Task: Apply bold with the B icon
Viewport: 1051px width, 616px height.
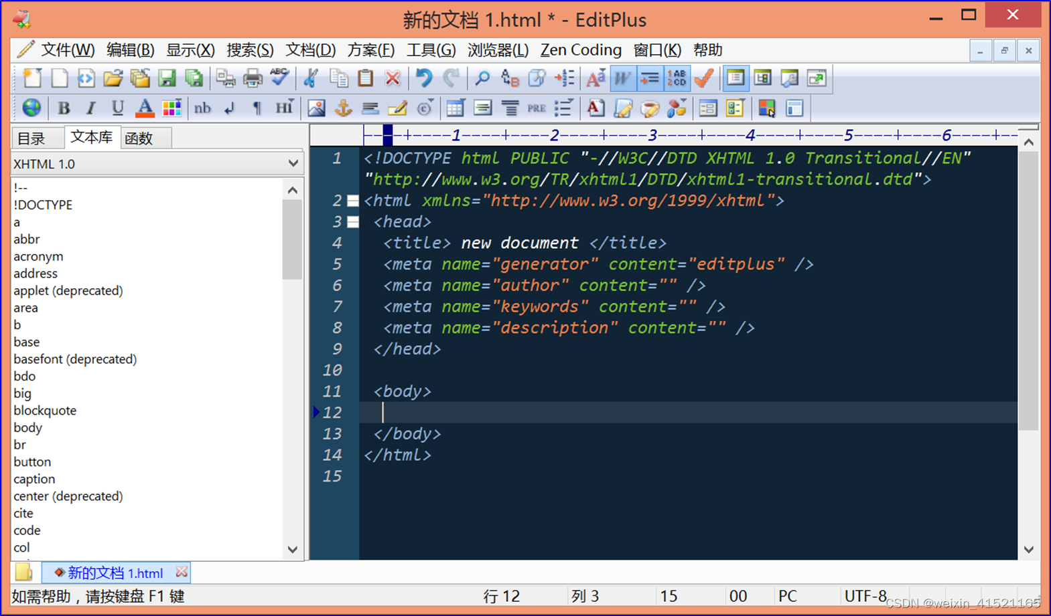Action: click(x=64, y=108)
